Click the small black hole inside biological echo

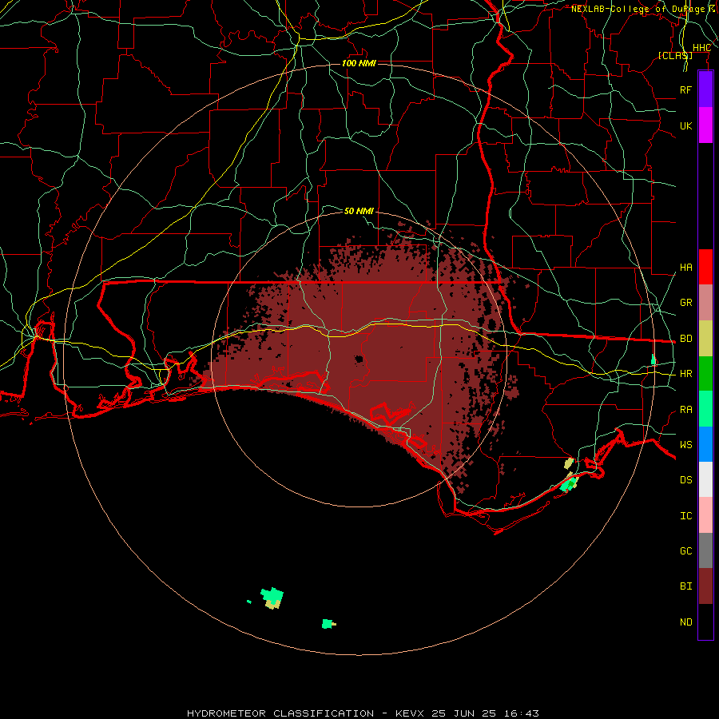[359, 359]
